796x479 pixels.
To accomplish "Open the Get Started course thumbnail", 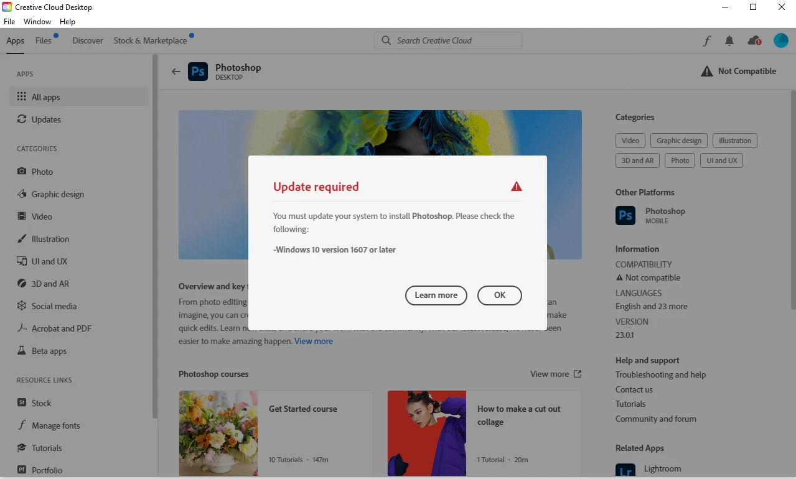I will point(218,434).
